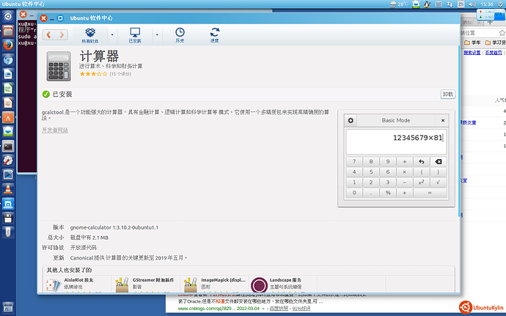Click the floppy disk icon in launcher
The height and width of the screenshot is (316, 506).
pos(8,218)
